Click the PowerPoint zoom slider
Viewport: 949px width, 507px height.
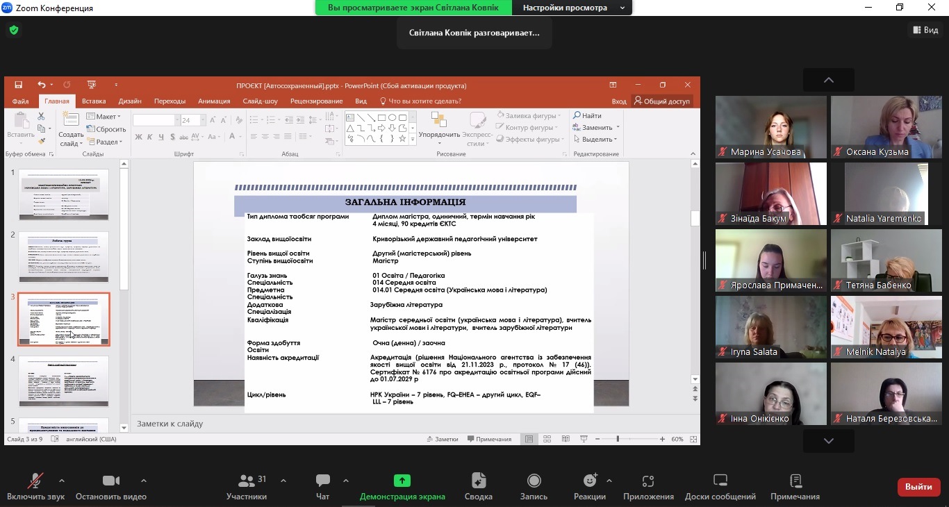pyautogui.click(x=618, y=439)
